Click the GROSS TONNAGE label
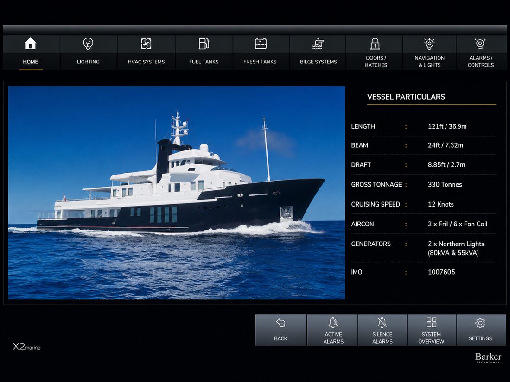 (x=376, y=184)
